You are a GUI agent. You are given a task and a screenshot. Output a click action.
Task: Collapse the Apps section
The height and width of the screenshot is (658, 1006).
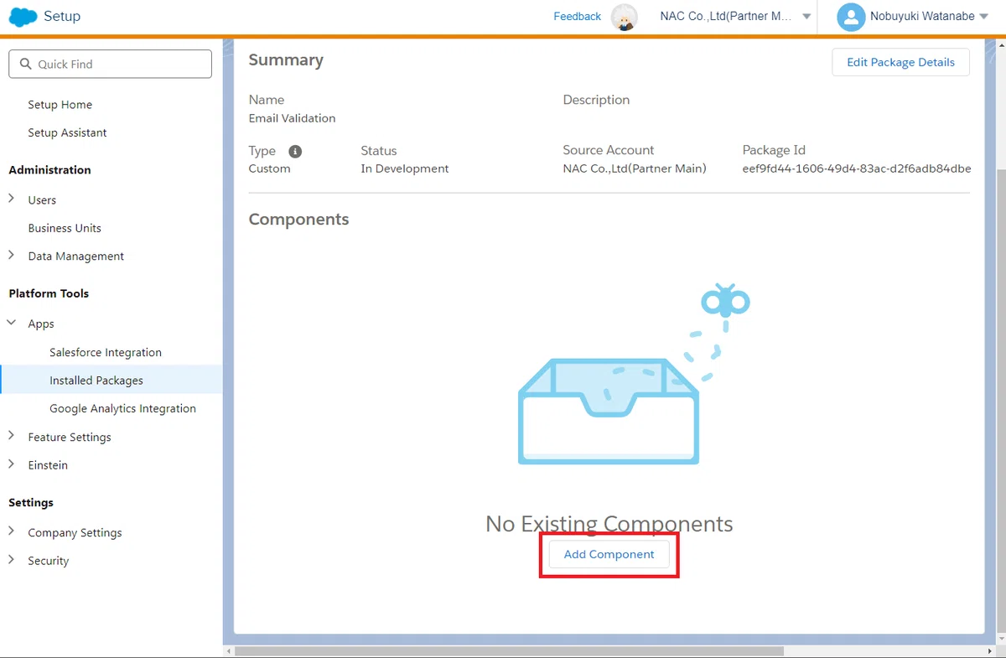click(x=12, y=323)
